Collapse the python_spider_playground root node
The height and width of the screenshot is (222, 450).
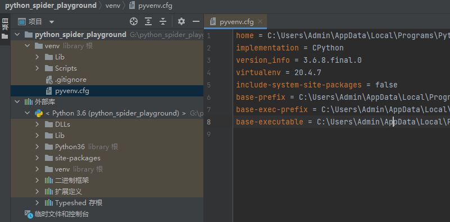click(x=17, y=35)
